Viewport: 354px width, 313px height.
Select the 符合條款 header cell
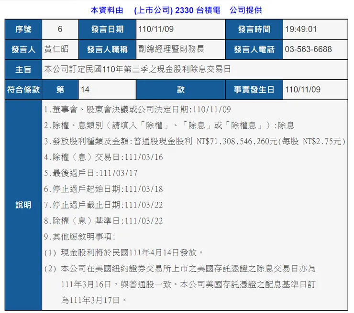click(x=23, y=90)
